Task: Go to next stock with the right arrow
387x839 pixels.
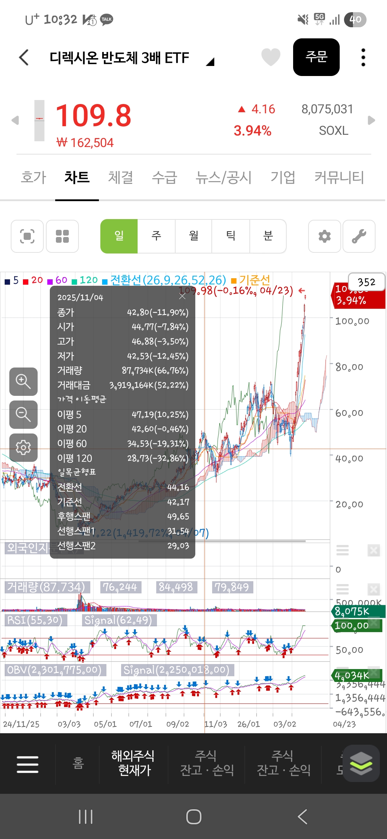Action: pos(371,120)
